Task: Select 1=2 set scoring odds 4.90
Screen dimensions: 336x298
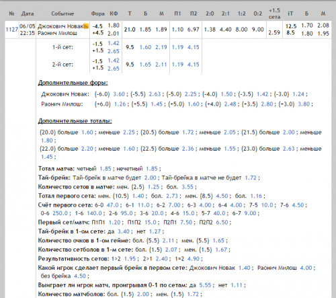Action: [x=194, y=259]
